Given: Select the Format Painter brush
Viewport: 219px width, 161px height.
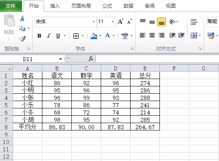Looking at the screenshot, I should click(22, 39).
